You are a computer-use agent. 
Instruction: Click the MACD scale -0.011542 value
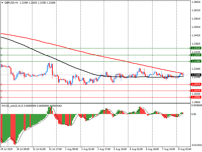(197, 145)
